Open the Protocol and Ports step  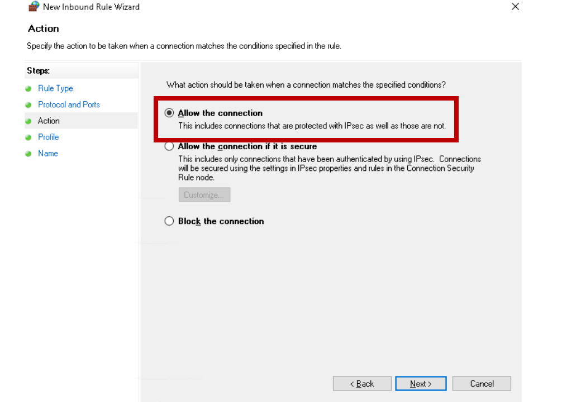tap(69, 104)
